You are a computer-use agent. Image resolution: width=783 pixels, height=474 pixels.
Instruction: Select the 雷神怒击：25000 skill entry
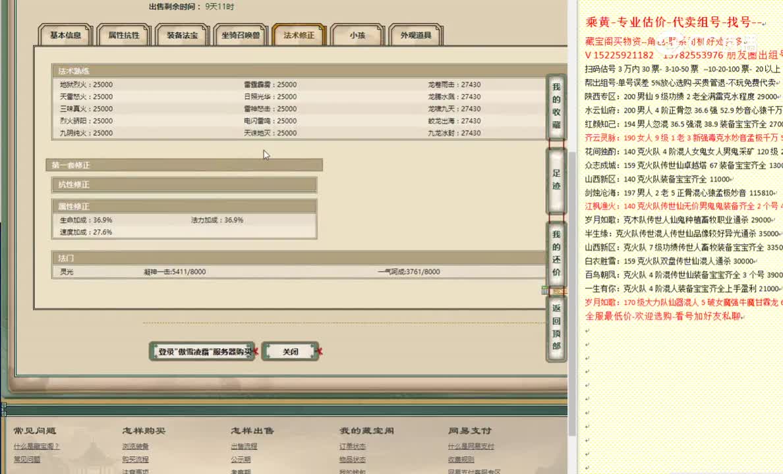[270, 109]
